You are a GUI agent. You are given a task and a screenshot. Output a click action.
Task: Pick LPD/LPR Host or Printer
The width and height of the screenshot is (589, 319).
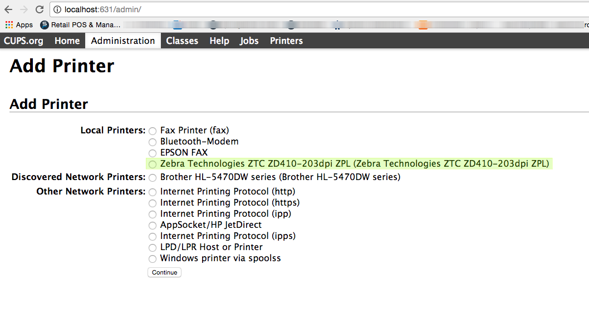pos(153,248)
